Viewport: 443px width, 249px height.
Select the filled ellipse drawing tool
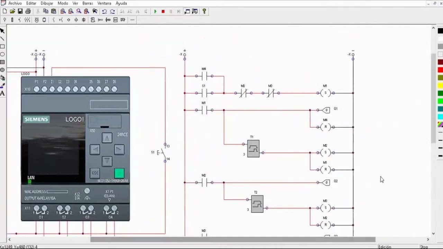click(2, 70)
